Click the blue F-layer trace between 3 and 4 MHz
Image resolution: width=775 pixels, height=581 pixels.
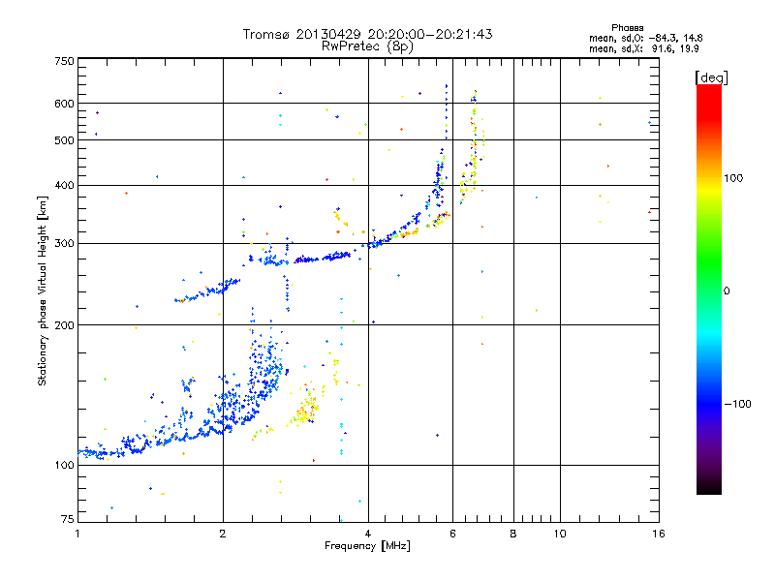(x=323, y=258)
